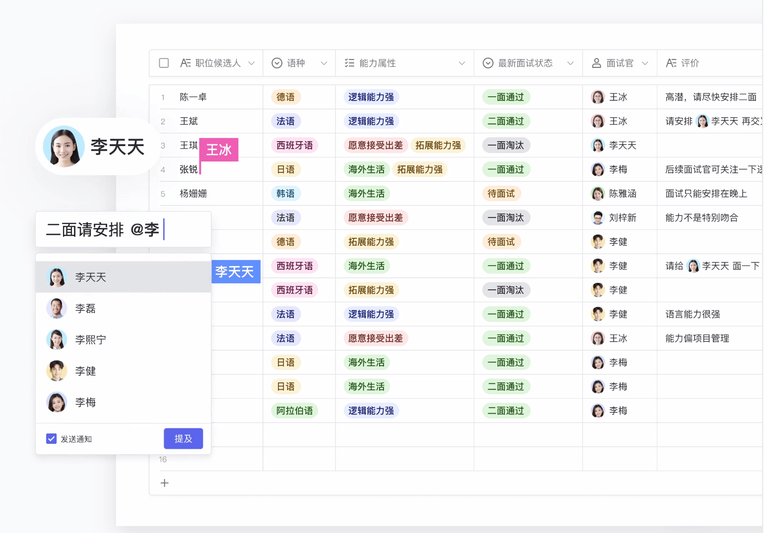Click the status icon beside 最新面试状态
Viewport: 764px width, 533px height.
coord(488,63)
